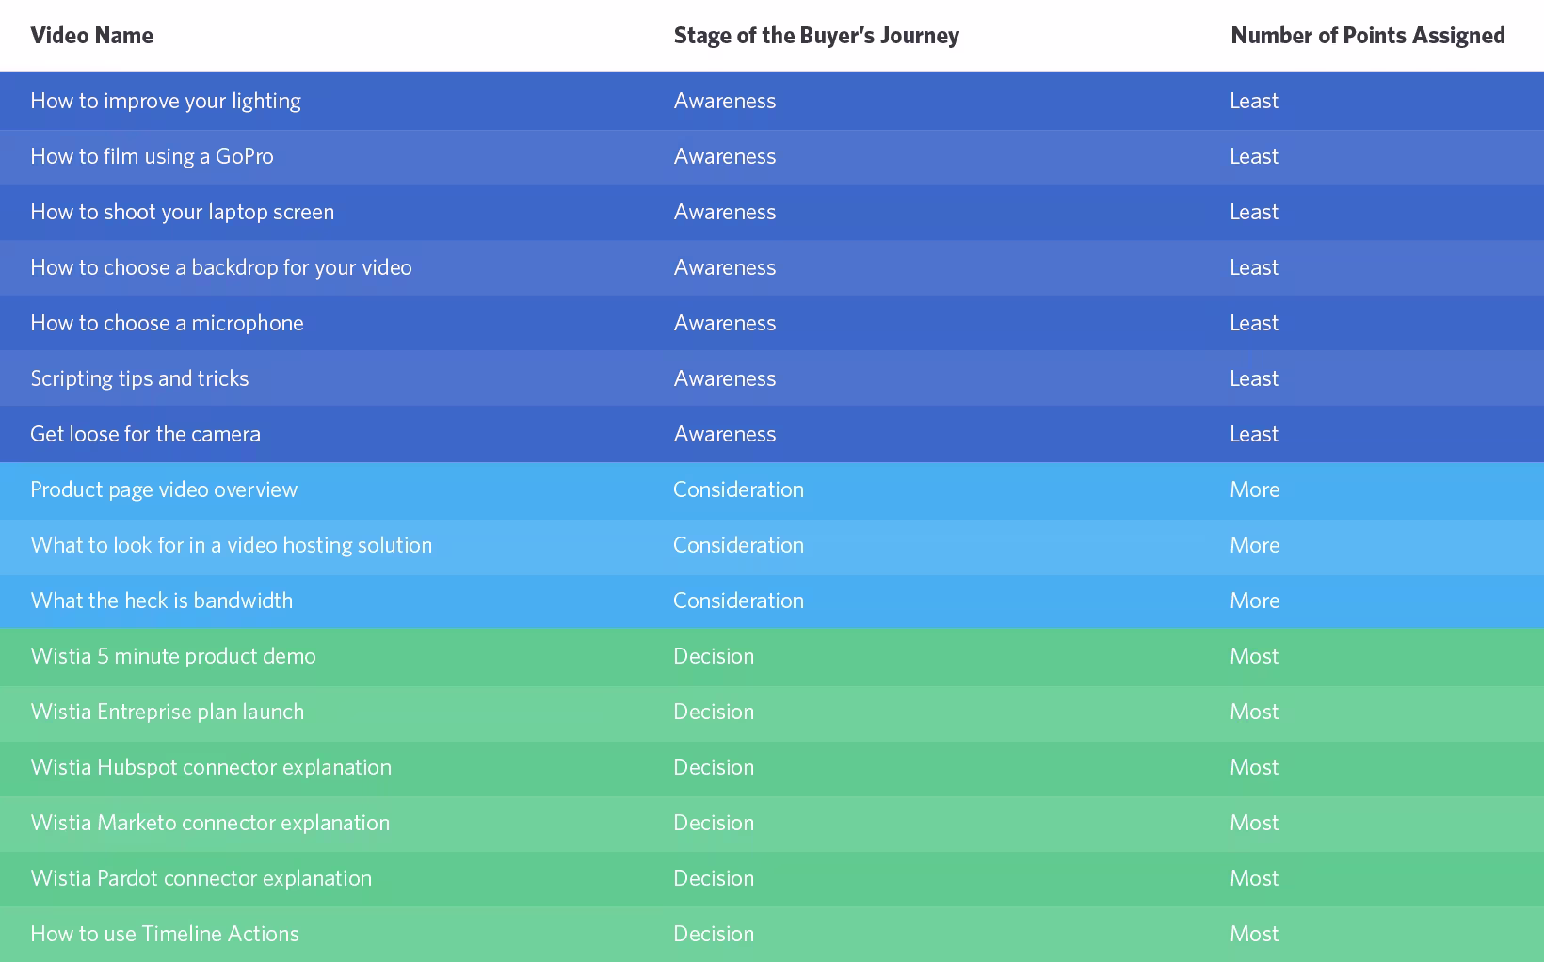Click "How to choose a backdrop for your video"

pyautogui.click(x=221, y=267)
